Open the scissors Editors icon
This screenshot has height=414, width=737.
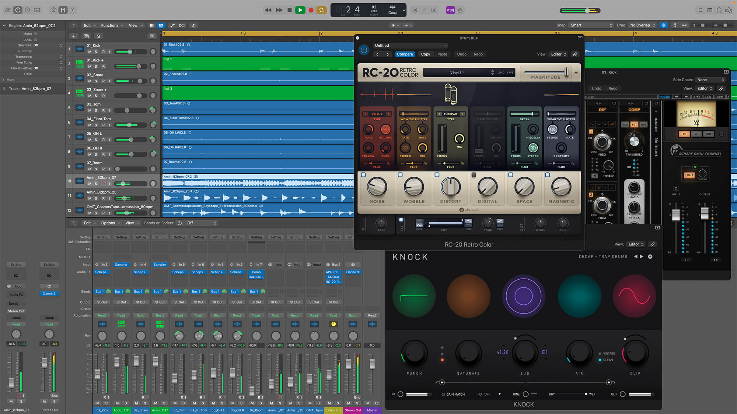pyautogui.click(x=73, y=10)
